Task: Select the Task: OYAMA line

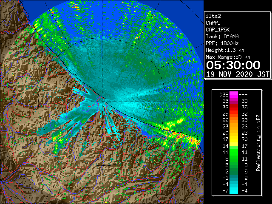Action: point(222,37)
